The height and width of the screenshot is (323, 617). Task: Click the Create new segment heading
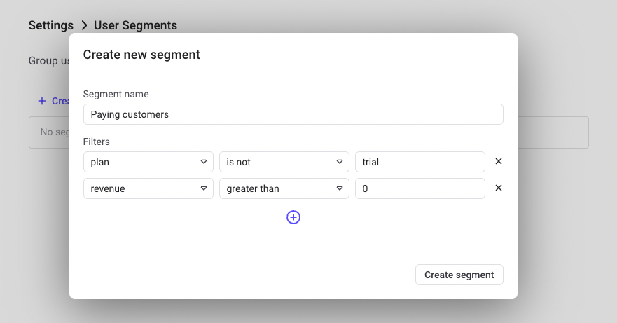[x=141, y=55]
